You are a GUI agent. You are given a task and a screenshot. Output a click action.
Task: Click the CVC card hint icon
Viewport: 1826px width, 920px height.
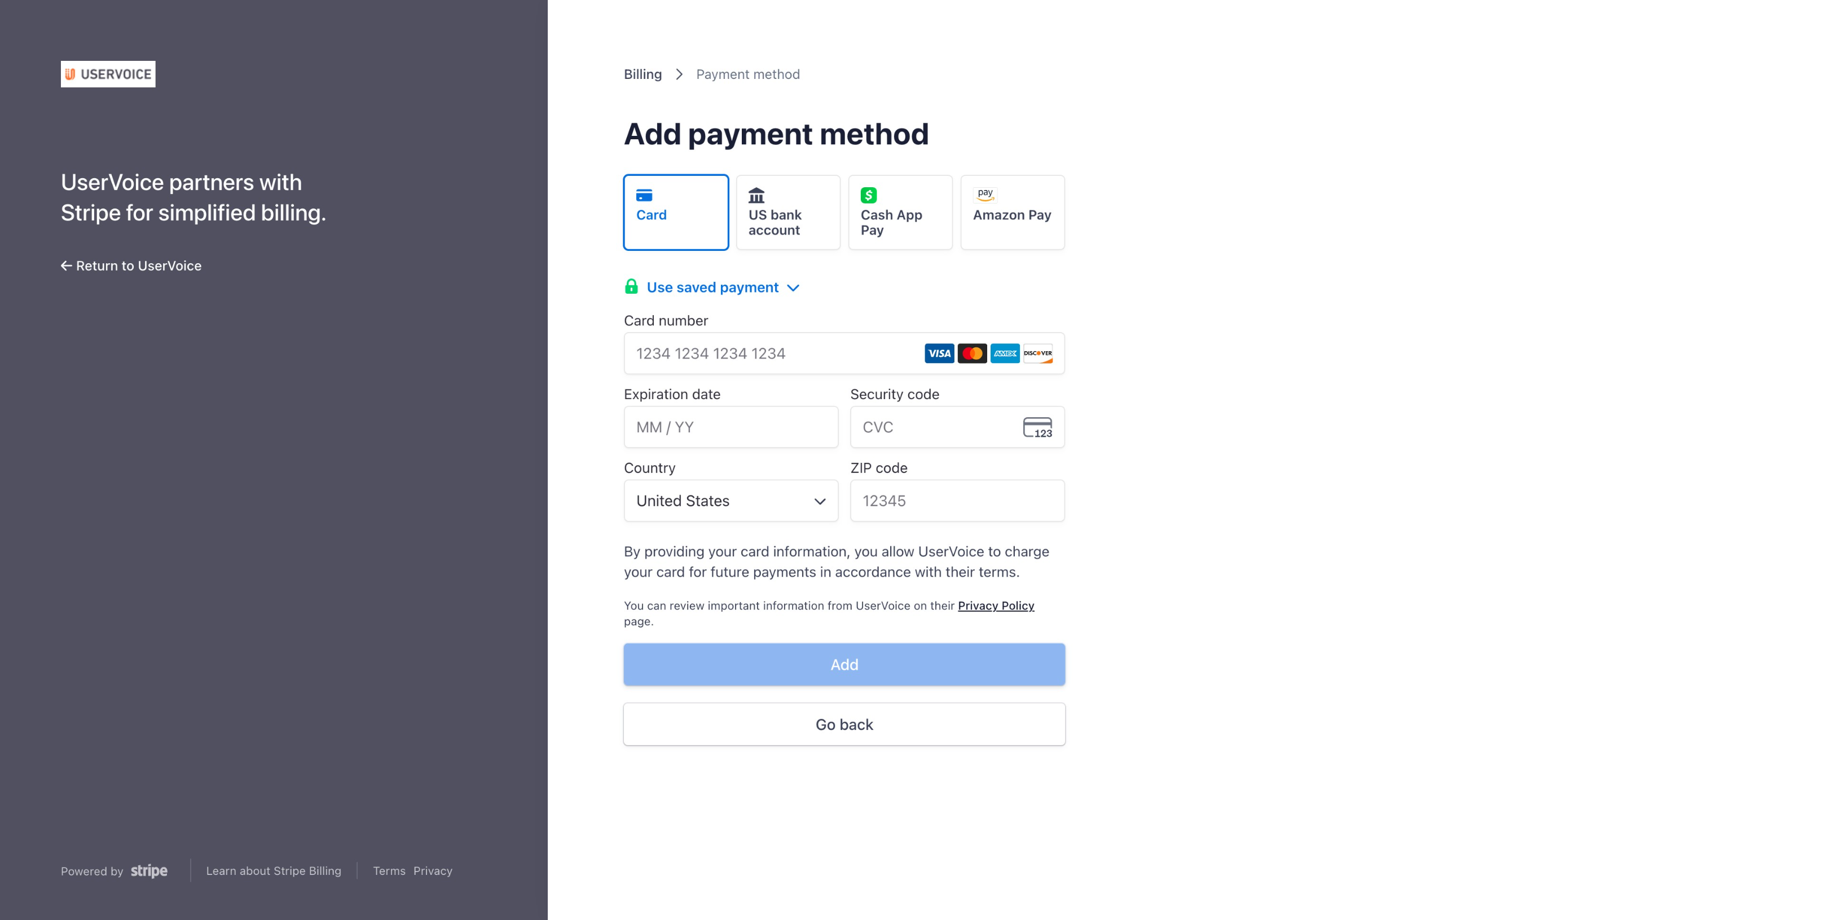point(1037,428)
